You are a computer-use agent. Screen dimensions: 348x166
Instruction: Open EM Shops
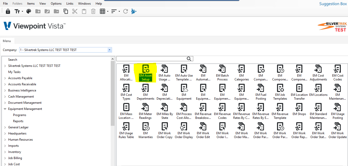click(x=299, y=110)
